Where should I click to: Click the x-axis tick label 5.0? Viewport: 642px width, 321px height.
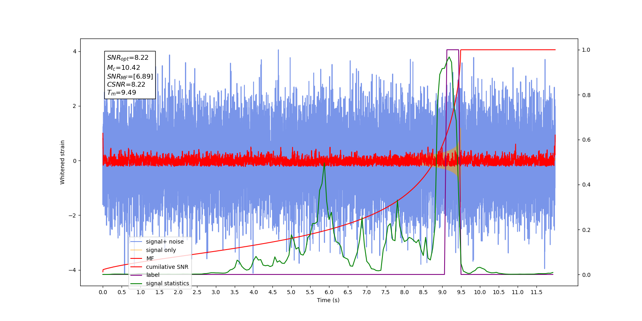[x=291, y=292]
